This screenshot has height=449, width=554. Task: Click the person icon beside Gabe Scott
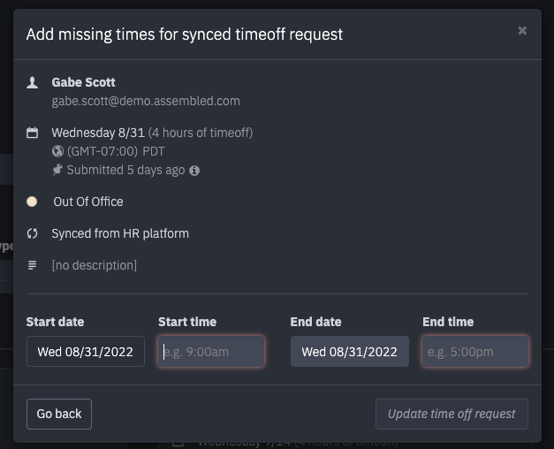tap(32, 83)
